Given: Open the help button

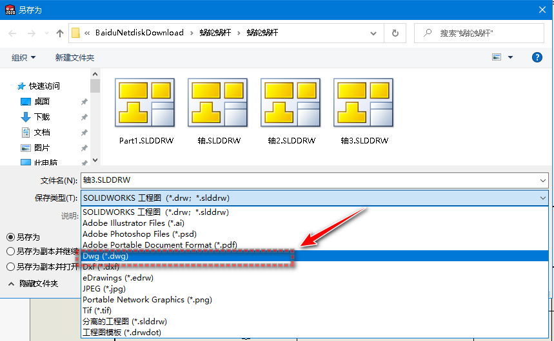Looking at the screenshot, I should pyautogui.click(x=537, y=57).
